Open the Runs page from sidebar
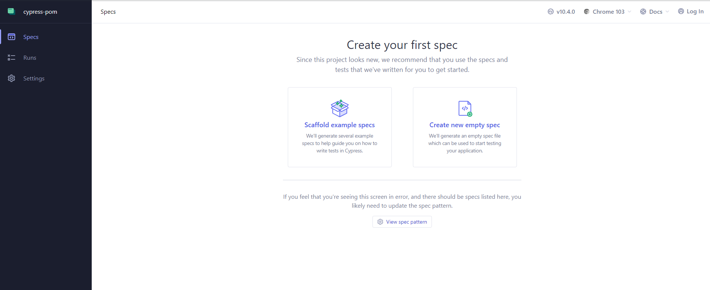The image size is (710, 290). click(30, 57)
